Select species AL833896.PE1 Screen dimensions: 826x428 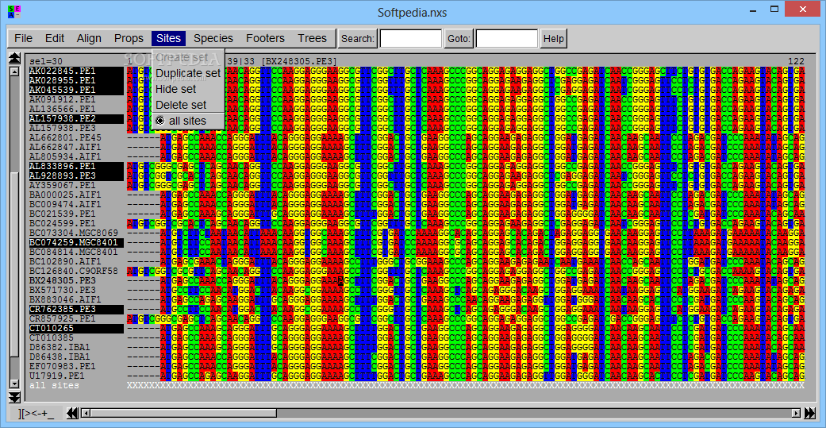tap(76, 166)
